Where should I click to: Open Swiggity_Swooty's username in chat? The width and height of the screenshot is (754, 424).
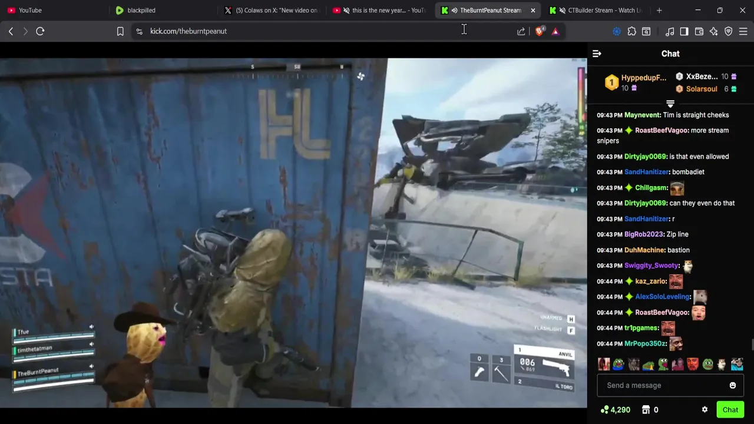652,266
